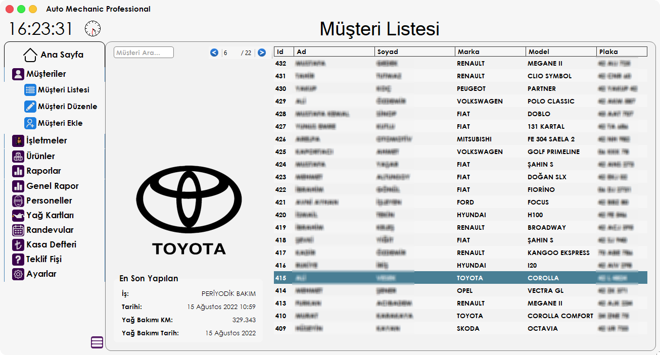
Task: Sort by the Model column header
Action: coord(561,52)
